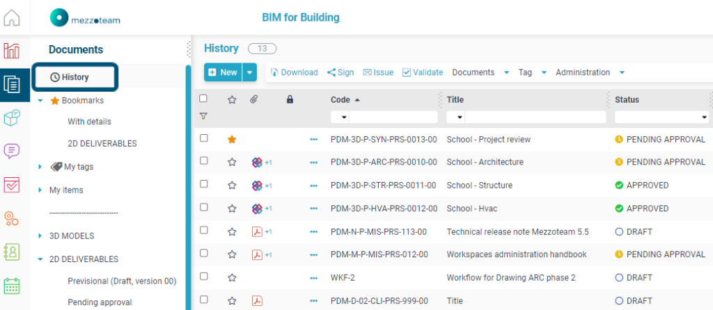
Task: Click the filter funnel icon
Action: point(203,116)
